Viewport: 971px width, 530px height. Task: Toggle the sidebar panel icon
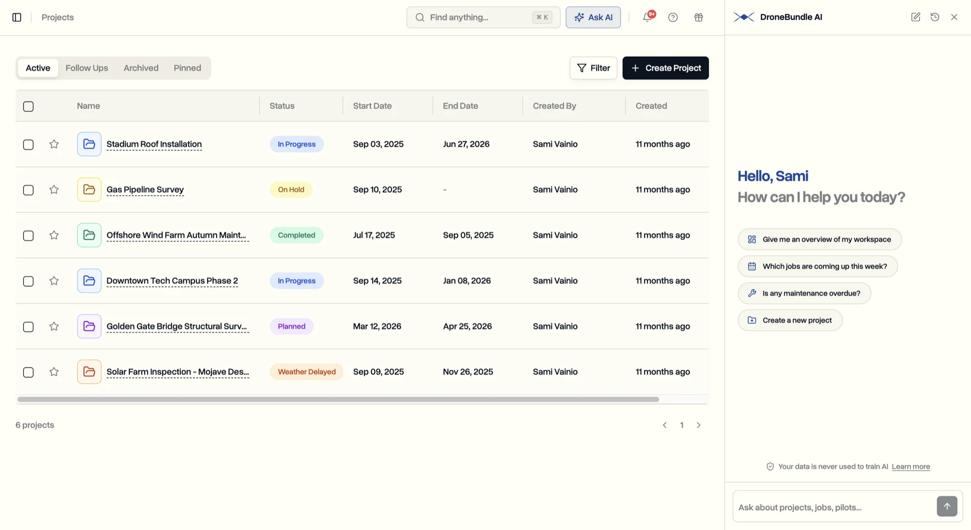click(17, 17)
